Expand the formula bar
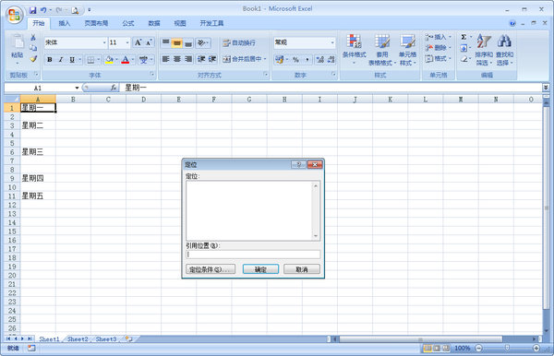554x356 pixels. [546, 88]
